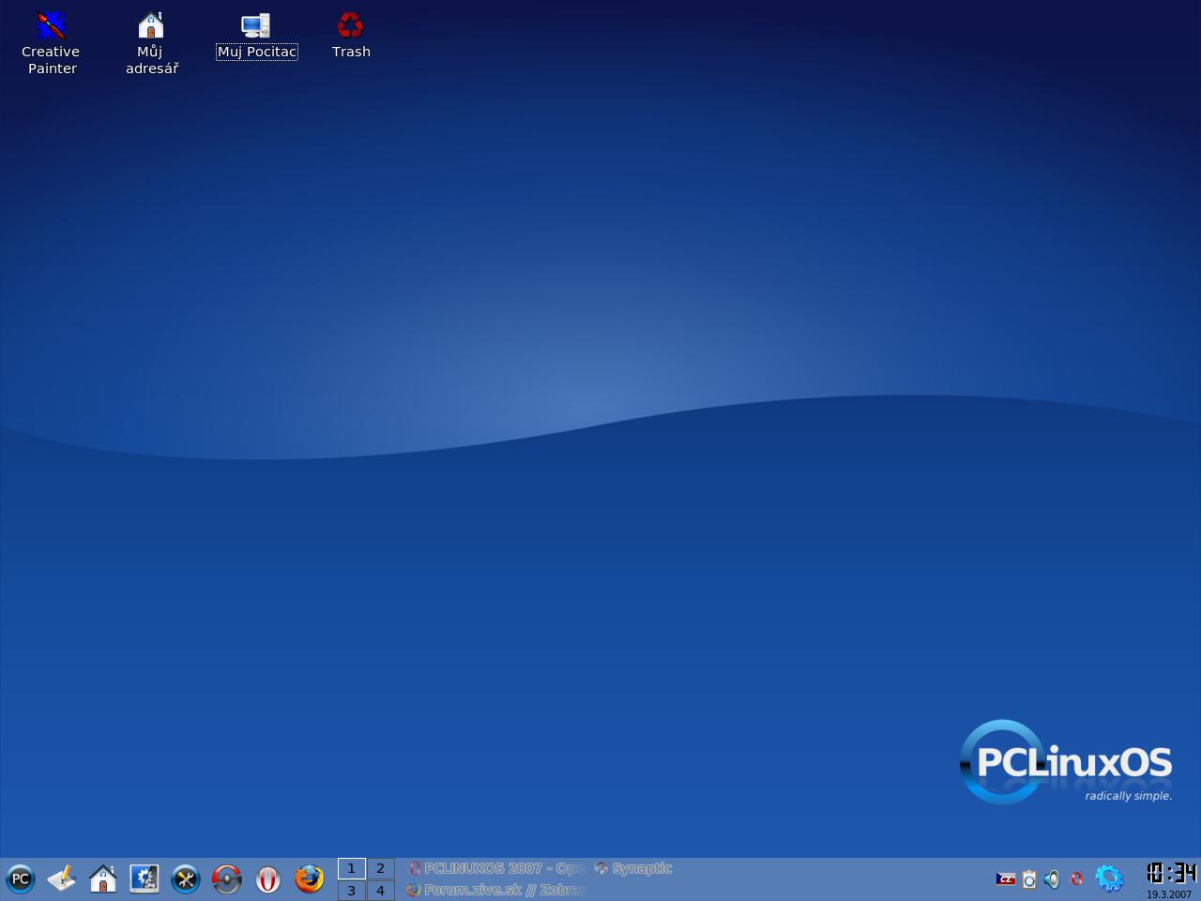Activate the PCLINUXOS 2007 Opera taskbar entry

(496, 868)
